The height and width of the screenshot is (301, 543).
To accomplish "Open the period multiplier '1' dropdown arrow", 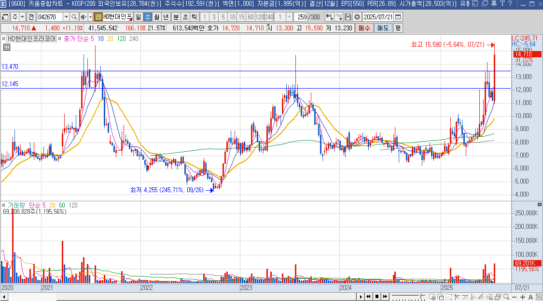I will tap(289, 17).
